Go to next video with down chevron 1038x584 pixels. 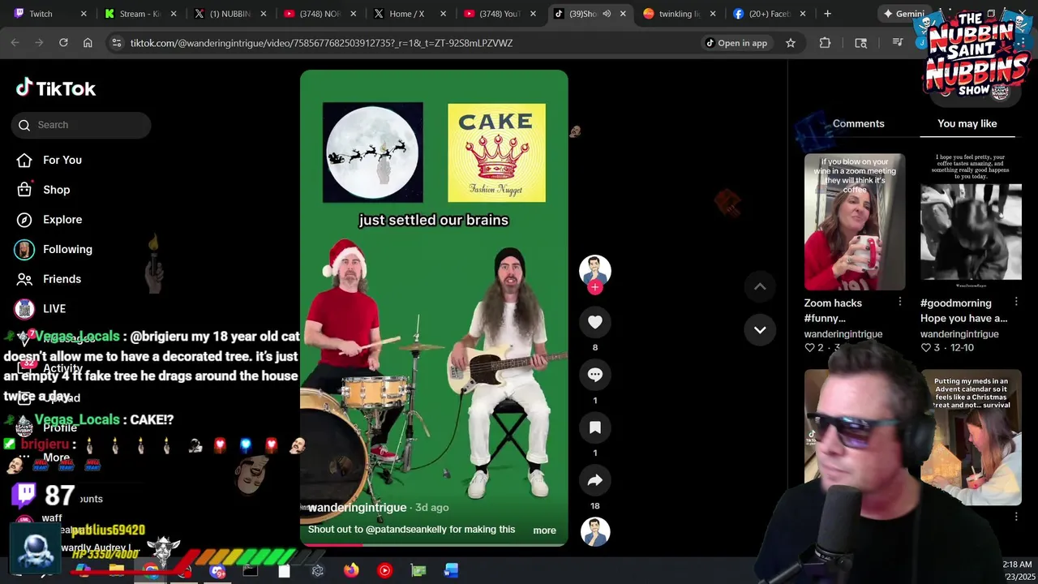760,330
